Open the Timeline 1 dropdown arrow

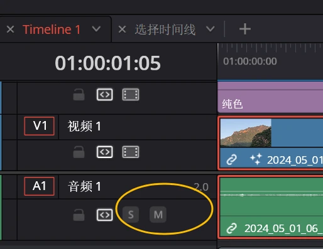coord(96,29)
